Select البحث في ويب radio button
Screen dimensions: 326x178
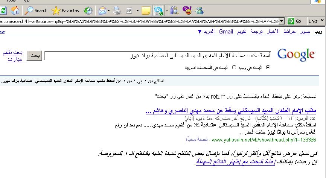tap(268, 67)
